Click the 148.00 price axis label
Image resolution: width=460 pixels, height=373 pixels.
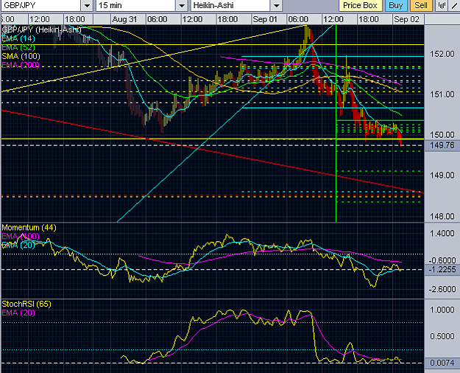pos(442,217)
